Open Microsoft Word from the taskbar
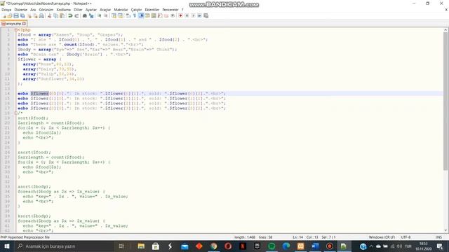The width and height of the screenshot is (449, 252). pos(315,246)
